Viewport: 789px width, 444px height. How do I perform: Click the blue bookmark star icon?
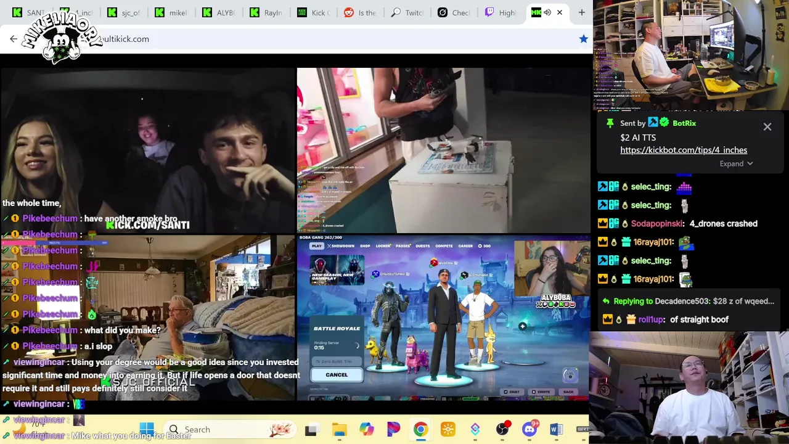(x=583, y=39)
